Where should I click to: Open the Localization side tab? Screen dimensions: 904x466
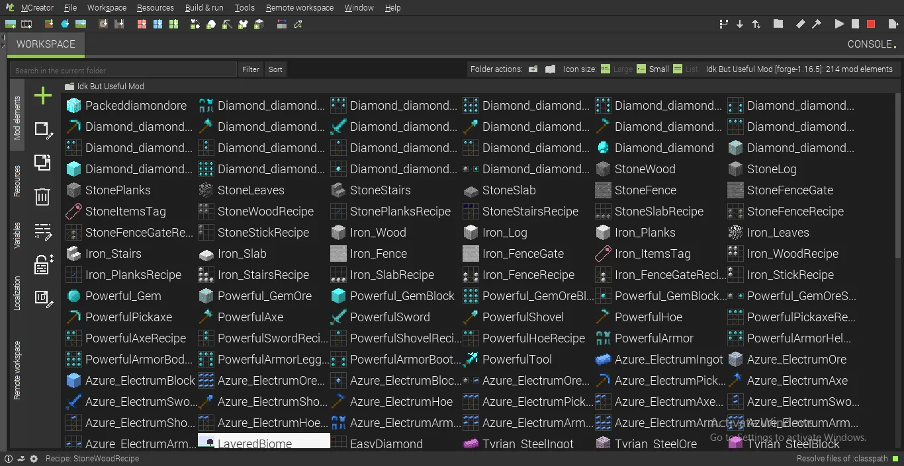(x=18, y=293)
